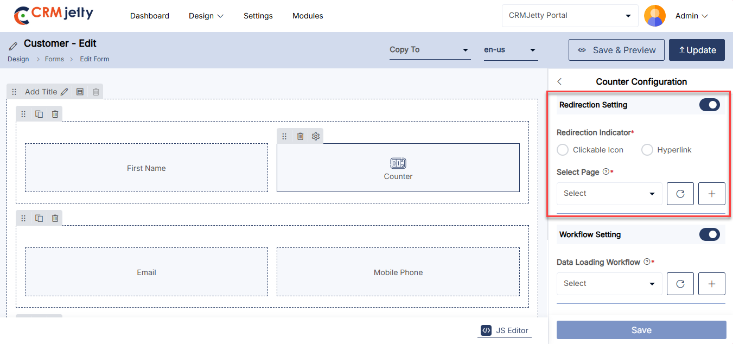This screenshot has height=344, width=733.
Task: Open settings gear for Counter field
Action: pos(316,136)
